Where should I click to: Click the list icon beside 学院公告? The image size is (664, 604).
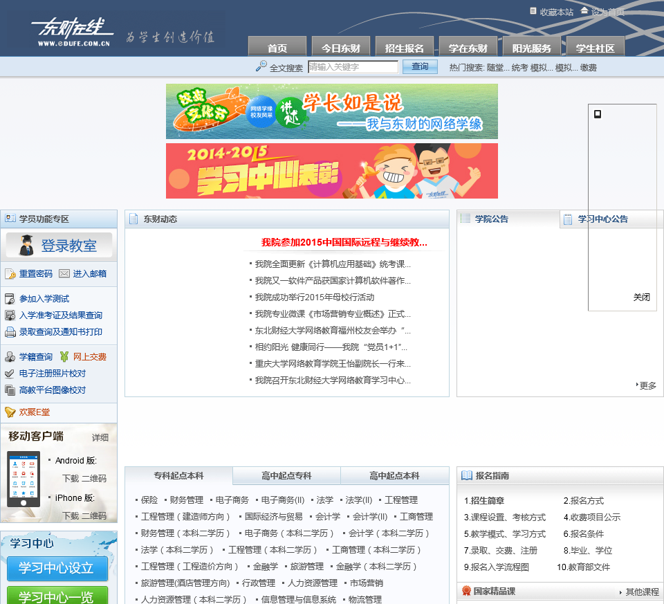(x=465, y=219)
